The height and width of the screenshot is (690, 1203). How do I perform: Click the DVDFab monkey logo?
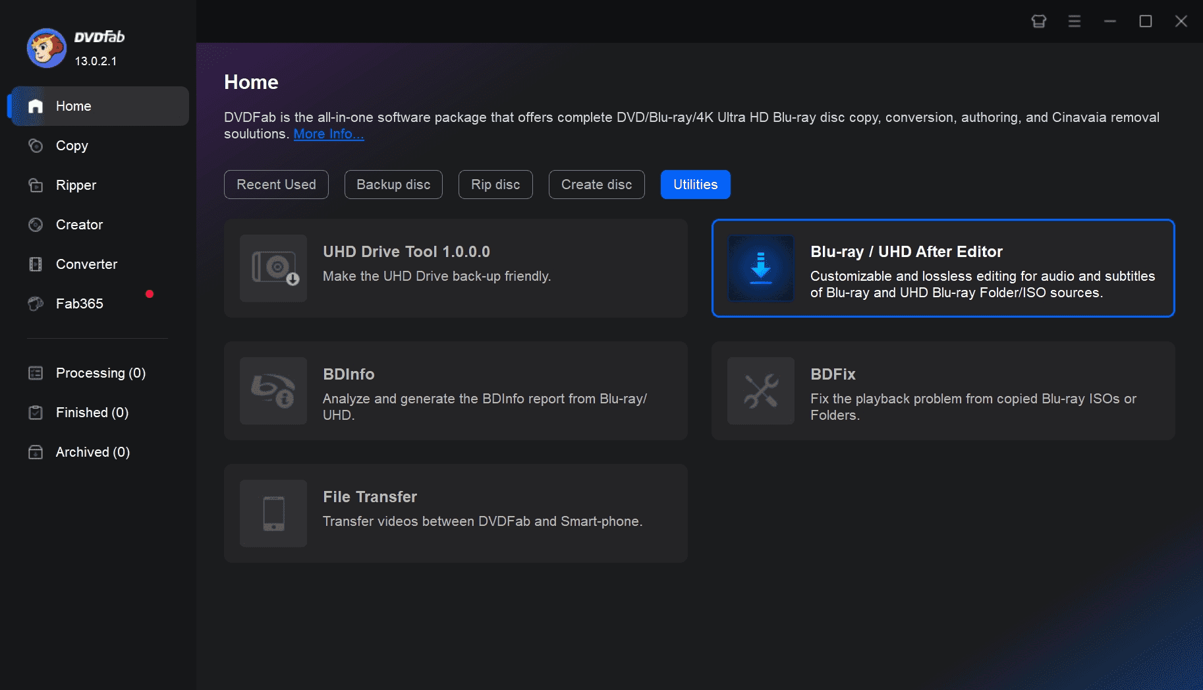[x=46, y=48]
